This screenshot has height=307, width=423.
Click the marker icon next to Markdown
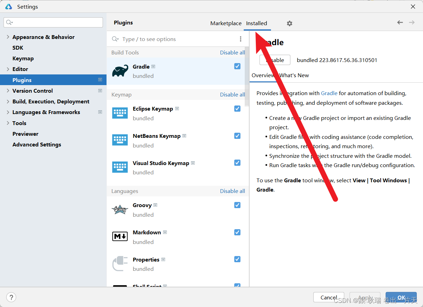(x=165, y=232)
